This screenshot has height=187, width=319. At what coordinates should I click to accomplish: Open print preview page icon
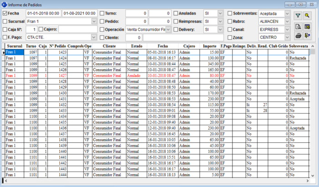(x=298, y=27)
